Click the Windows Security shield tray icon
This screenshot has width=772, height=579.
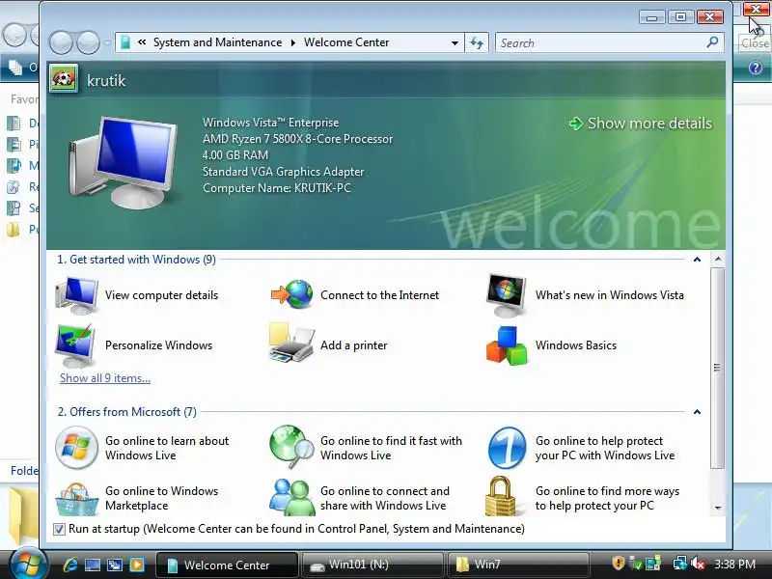point(618,564)
